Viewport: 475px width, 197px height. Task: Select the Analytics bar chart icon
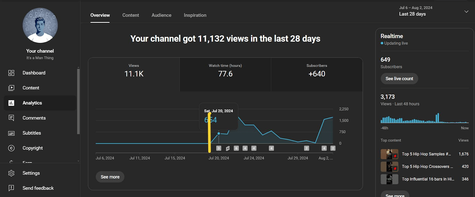coord(11,103)
